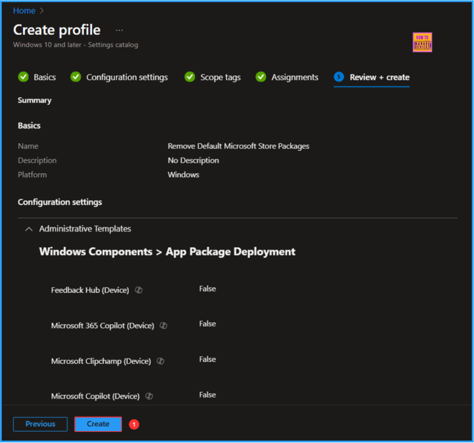Select the Review + create tab
The image size is (474, 443).
click(379, 77)
